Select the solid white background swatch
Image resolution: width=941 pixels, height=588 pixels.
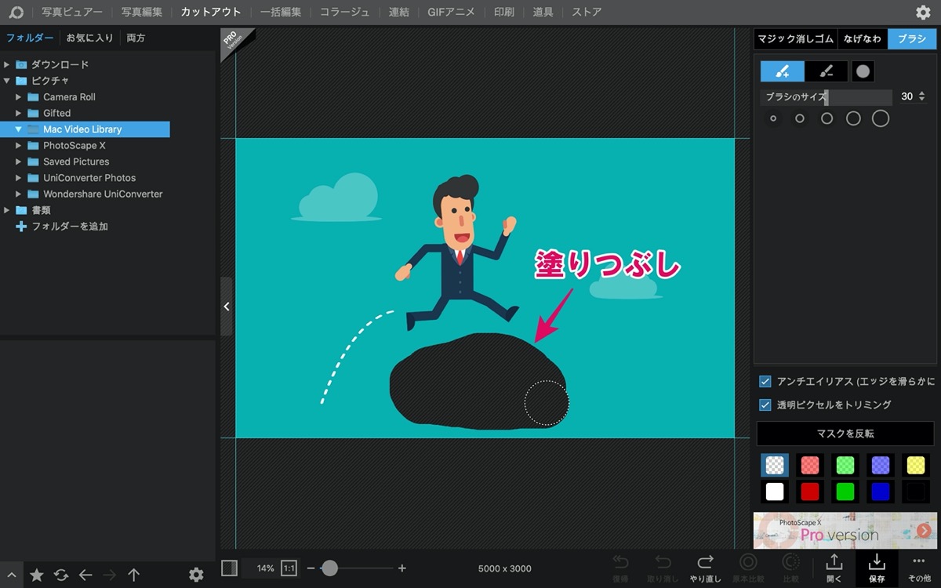[x=774, y=492]
